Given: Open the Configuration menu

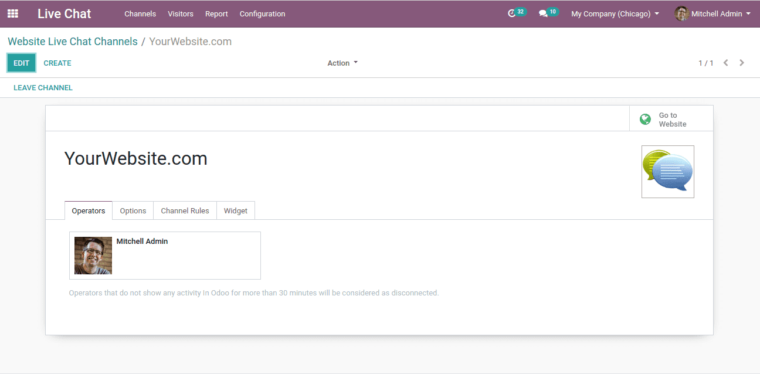Looking at the screenshot, I should tap(263, 13).
